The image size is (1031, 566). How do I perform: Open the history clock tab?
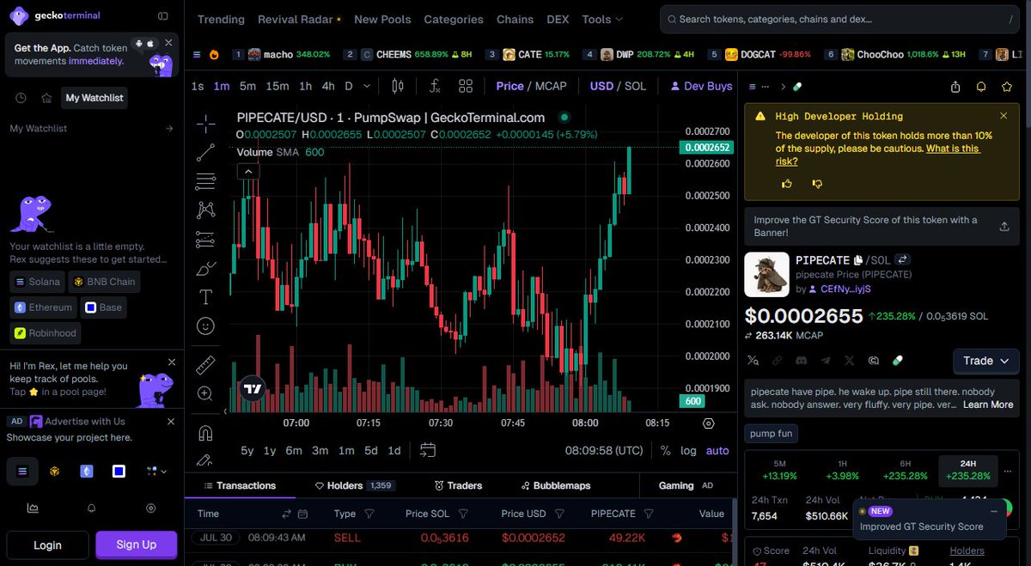(x=21, y=98)
